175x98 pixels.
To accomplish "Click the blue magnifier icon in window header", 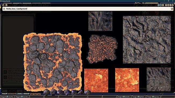I will pos(159,5).
